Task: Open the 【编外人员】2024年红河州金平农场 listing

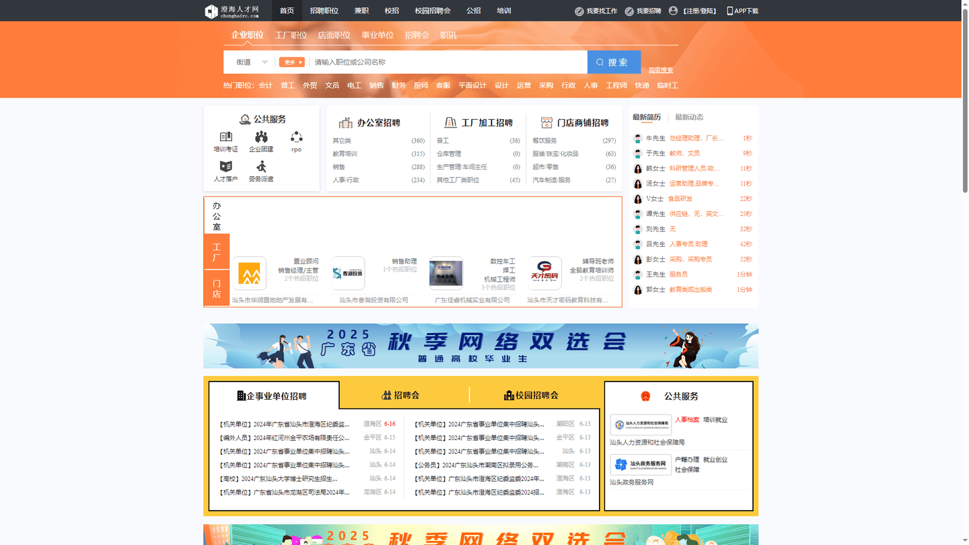Action: [284, 438]
